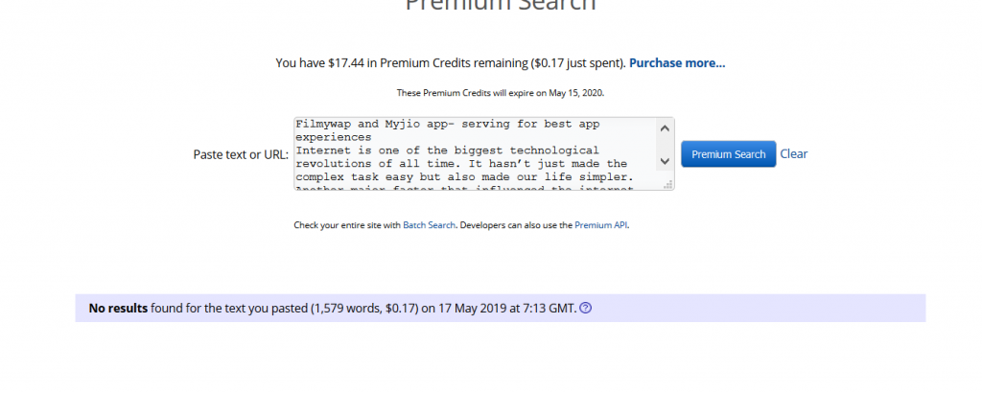Open the Batch Search link
982x393 pixels.
(429, 225)
